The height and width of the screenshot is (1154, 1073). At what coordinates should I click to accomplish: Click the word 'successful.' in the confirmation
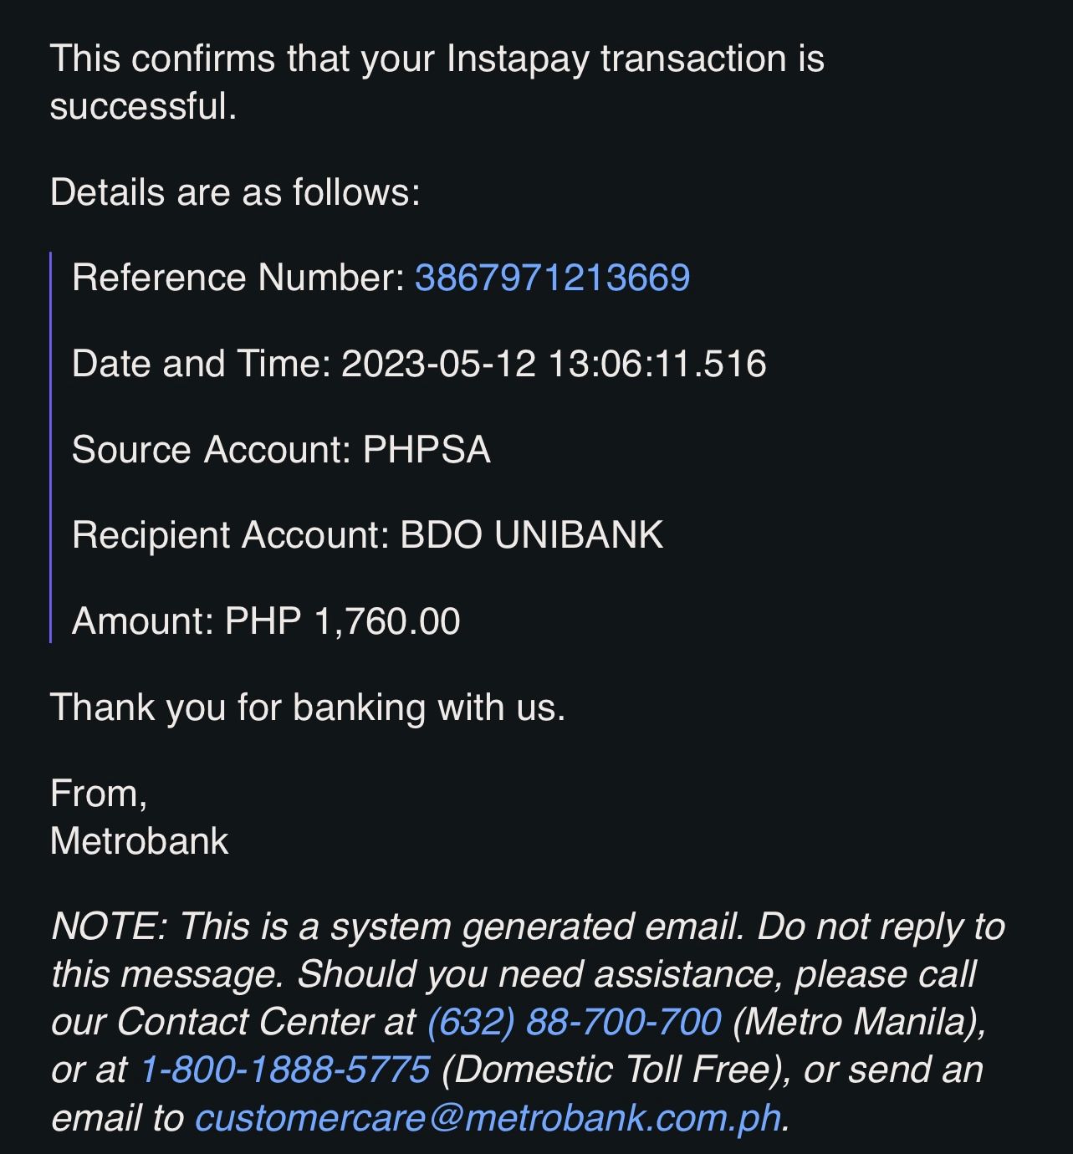[x=143, y=107]
